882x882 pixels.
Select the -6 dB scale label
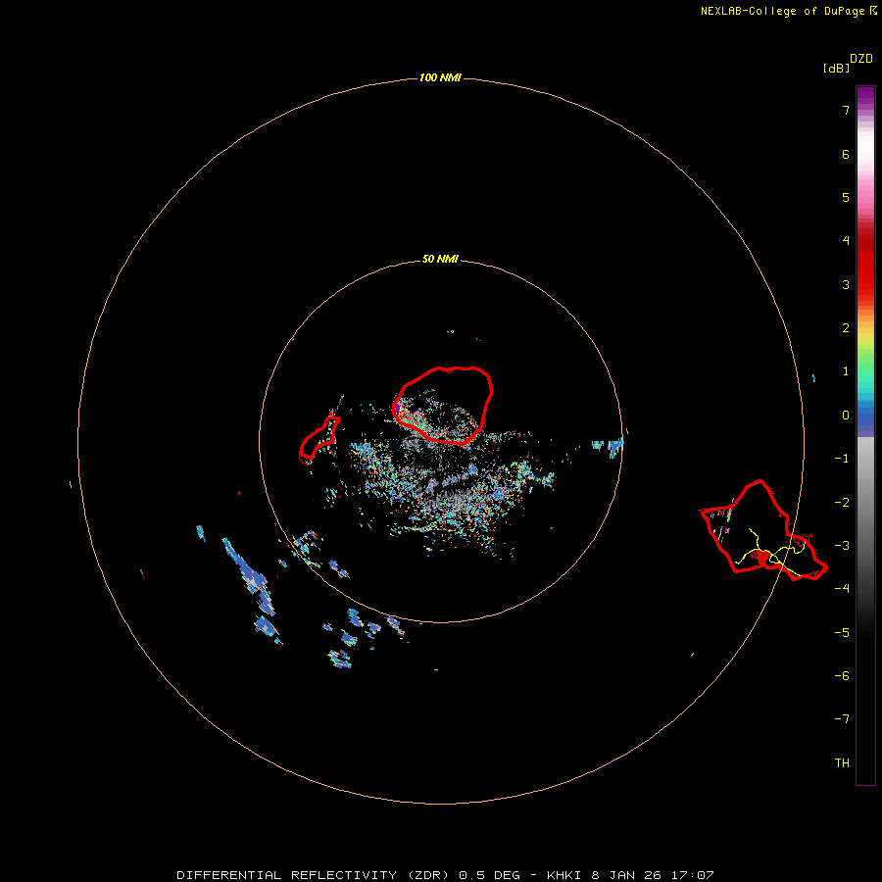842,676
